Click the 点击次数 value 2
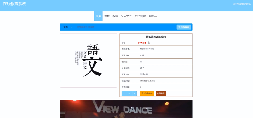The width and height of the screenshot is (253, 118). pyautogui.click(x=141, y=87)
